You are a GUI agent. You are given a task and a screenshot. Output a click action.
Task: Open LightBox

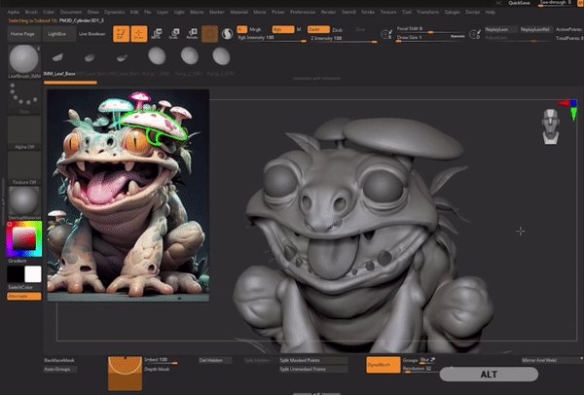click(57, 34)
